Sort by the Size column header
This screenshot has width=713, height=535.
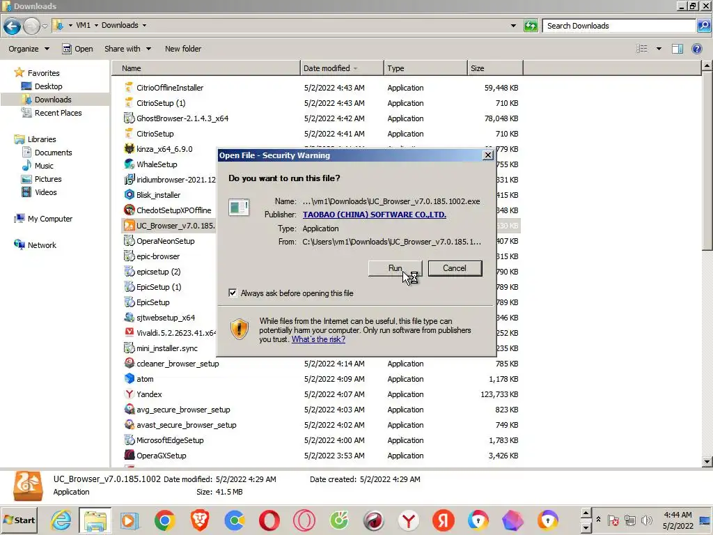pos(495,68)
